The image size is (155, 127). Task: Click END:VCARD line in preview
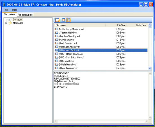[61, 87]
